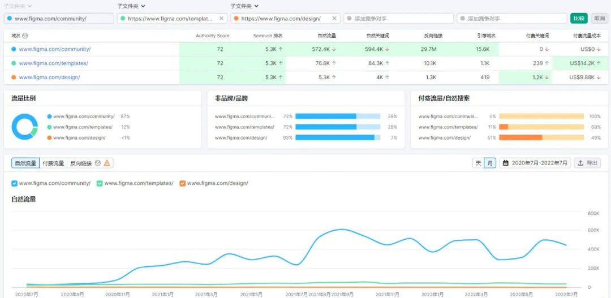Remove the templates competitor with its X
This screenshot has width=611, height=298.
pyautogui.click(x=221, y=18)
